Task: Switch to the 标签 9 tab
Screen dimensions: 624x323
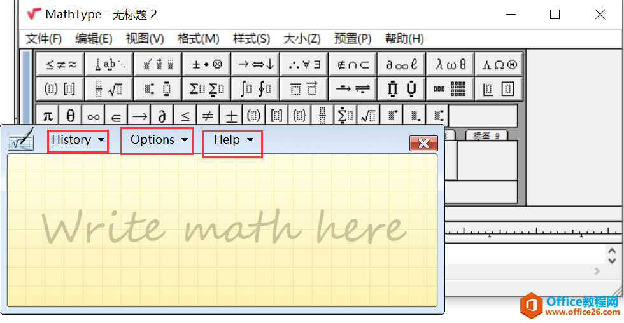Action: click(486, 135)
